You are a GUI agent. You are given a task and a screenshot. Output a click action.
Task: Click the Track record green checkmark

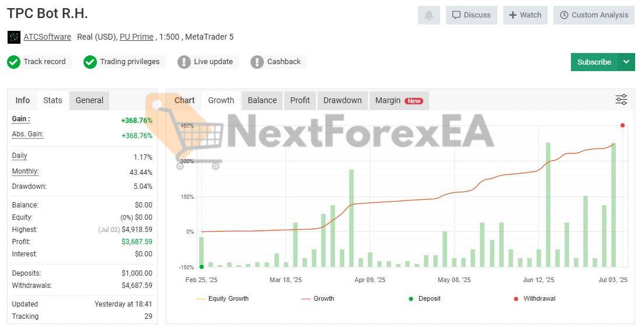13,62
